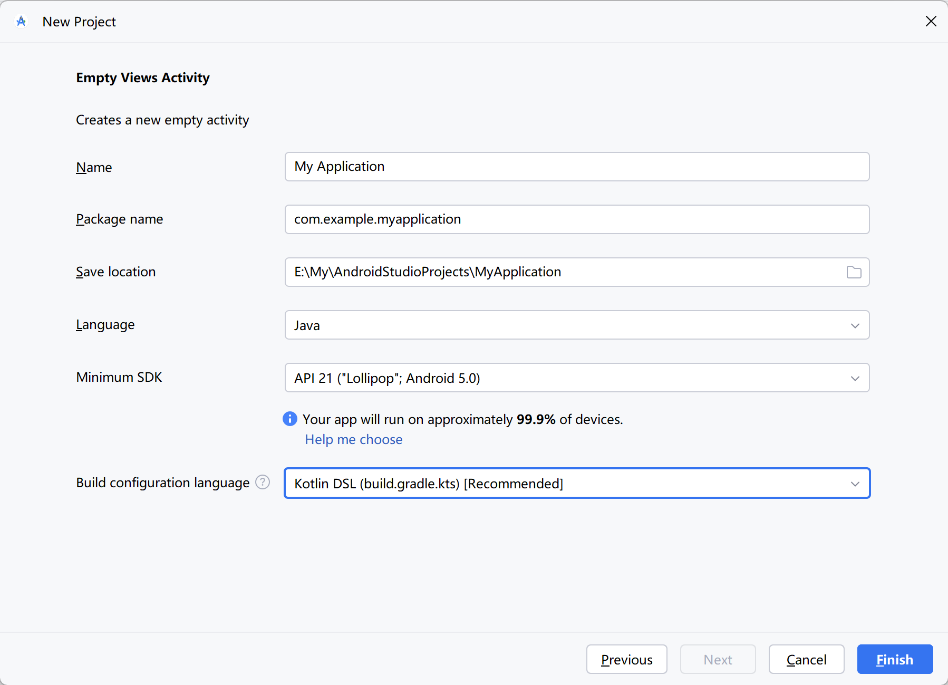Screen dimensions: 948x685
Task: Click the chevron arrow on the Language dropdown
Action: [x=855, y=325]
